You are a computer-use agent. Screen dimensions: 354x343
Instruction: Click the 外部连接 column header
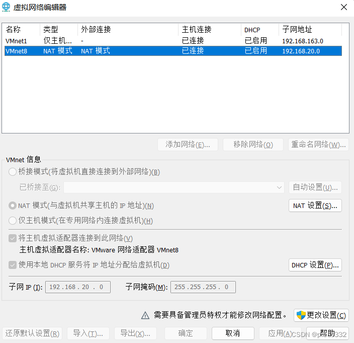click(x=128, y=29)
